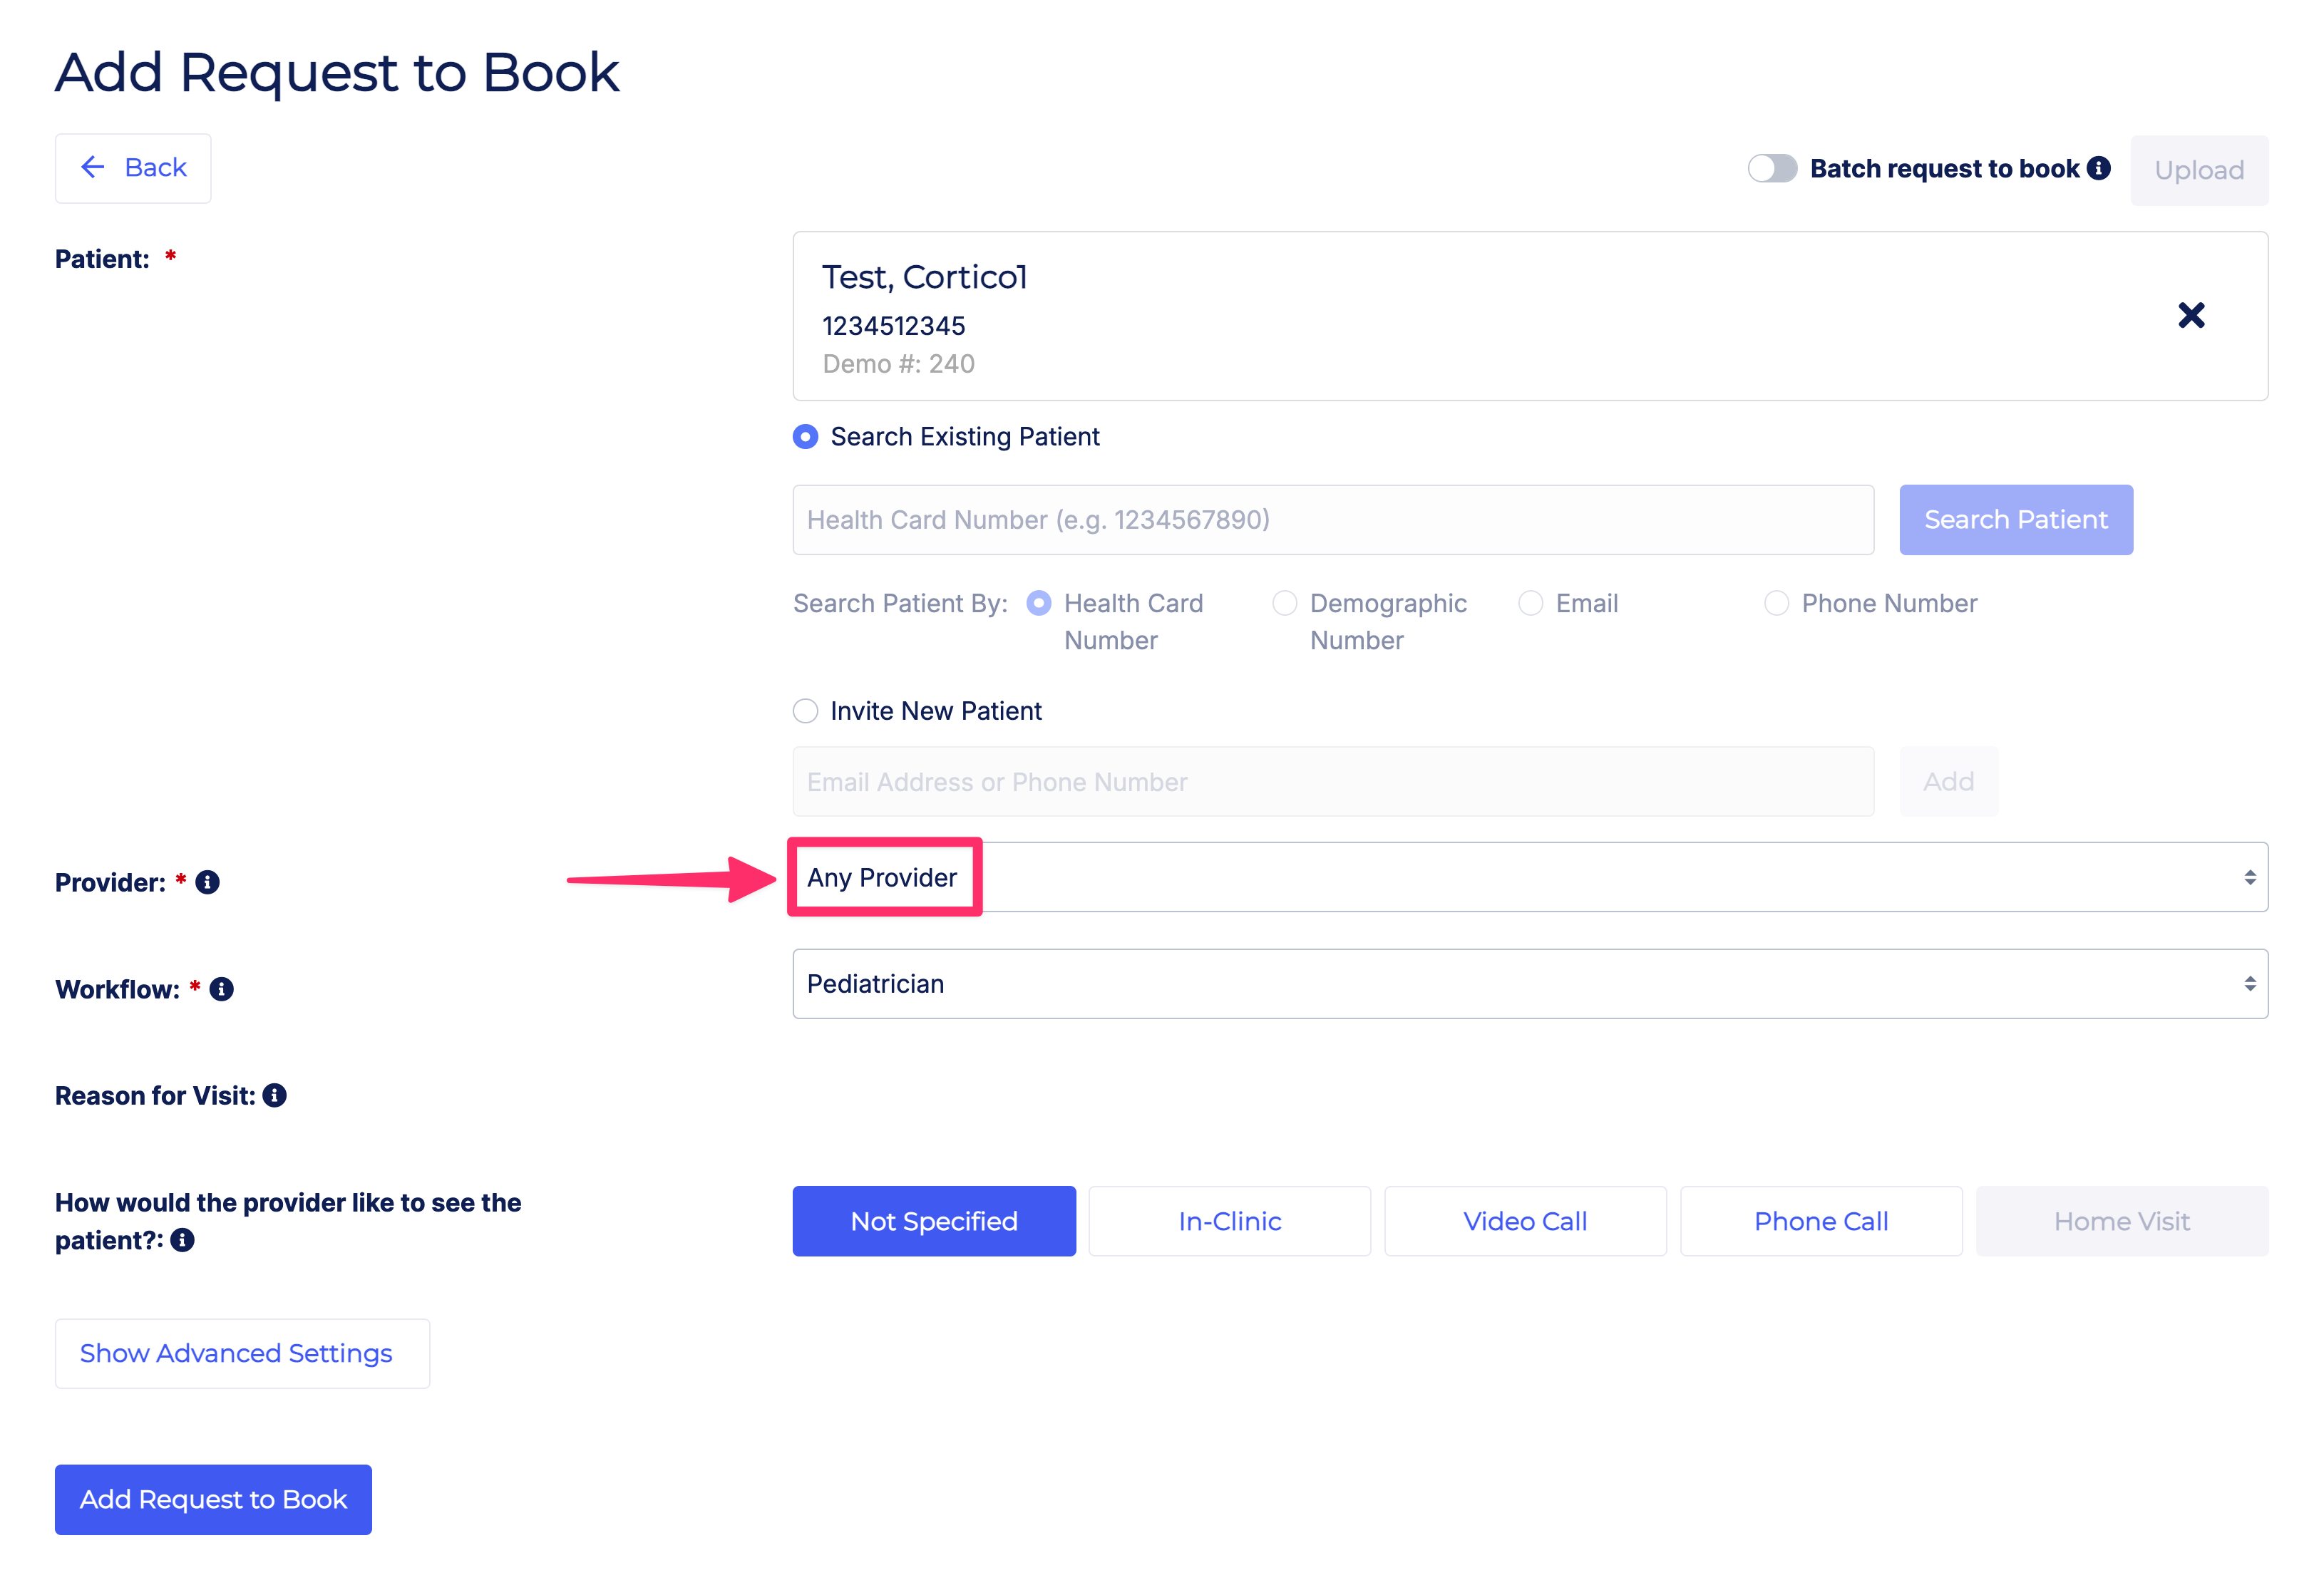This screenshot has width=2324, height=1595.
Task: Select the Invite New Patient radio option
Action: click(805, 711)
